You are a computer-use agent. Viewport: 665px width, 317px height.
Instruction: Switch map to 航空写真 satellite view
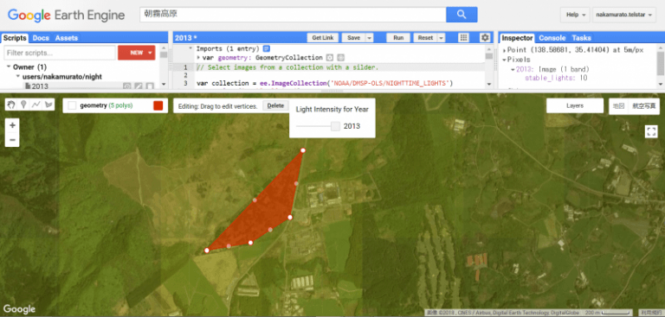tap(644, 105)
